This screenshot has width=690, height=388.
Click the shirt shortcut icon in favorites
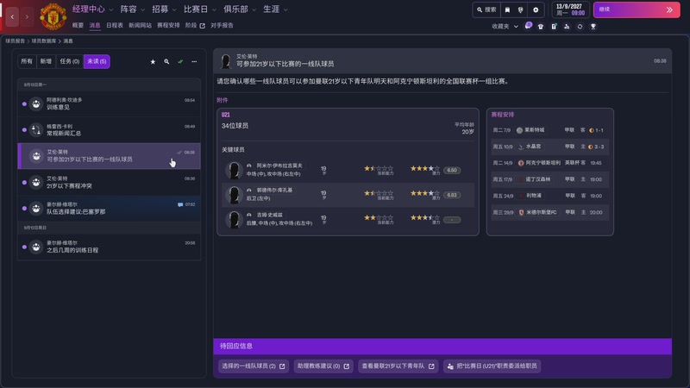pyautogui.click(x=541, y=27)
